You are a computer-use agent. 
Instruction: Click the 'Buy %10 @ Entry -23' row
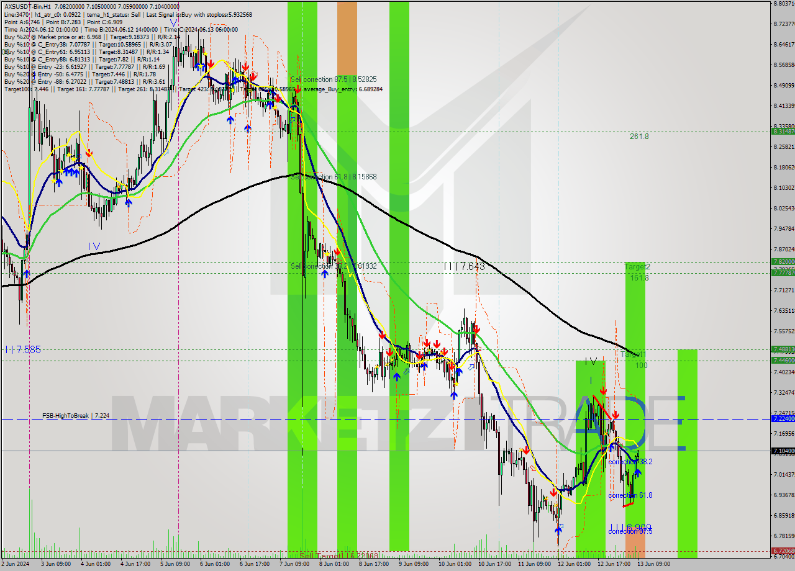[x=84, y=66]
